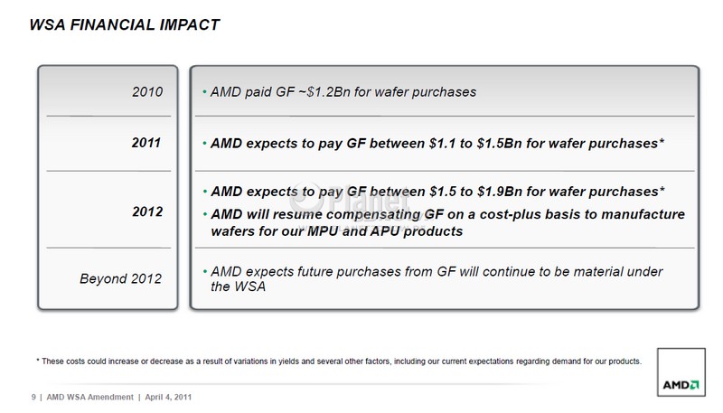Select the WSA FINANCIAL IMPACT slide title

[125, 24]
